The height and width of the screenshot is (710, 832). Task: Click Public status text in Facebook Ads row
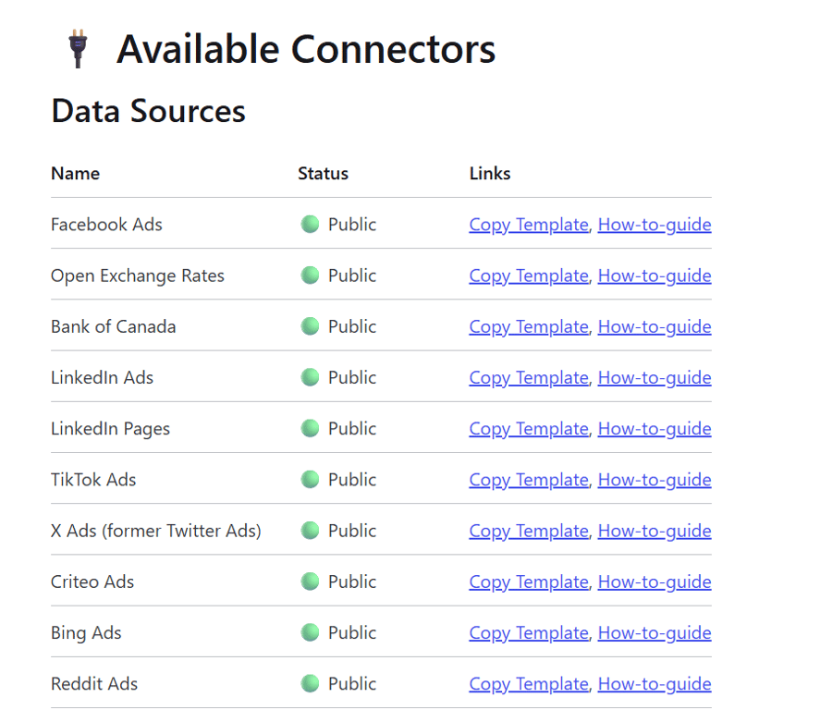[352, 225]
